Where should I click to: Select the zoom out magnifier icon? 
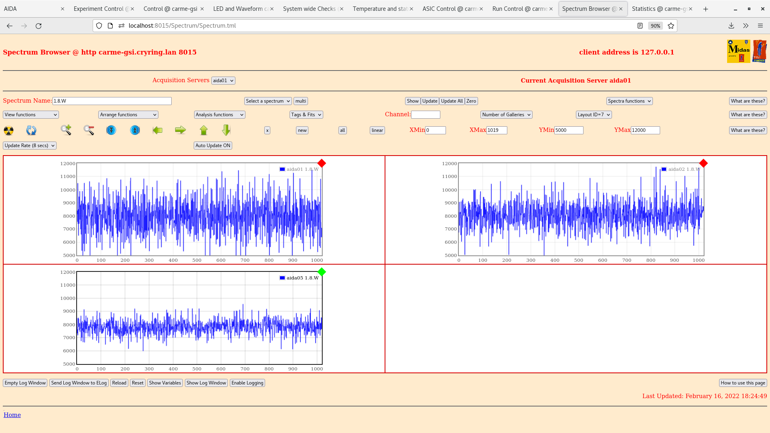[89, 130]
